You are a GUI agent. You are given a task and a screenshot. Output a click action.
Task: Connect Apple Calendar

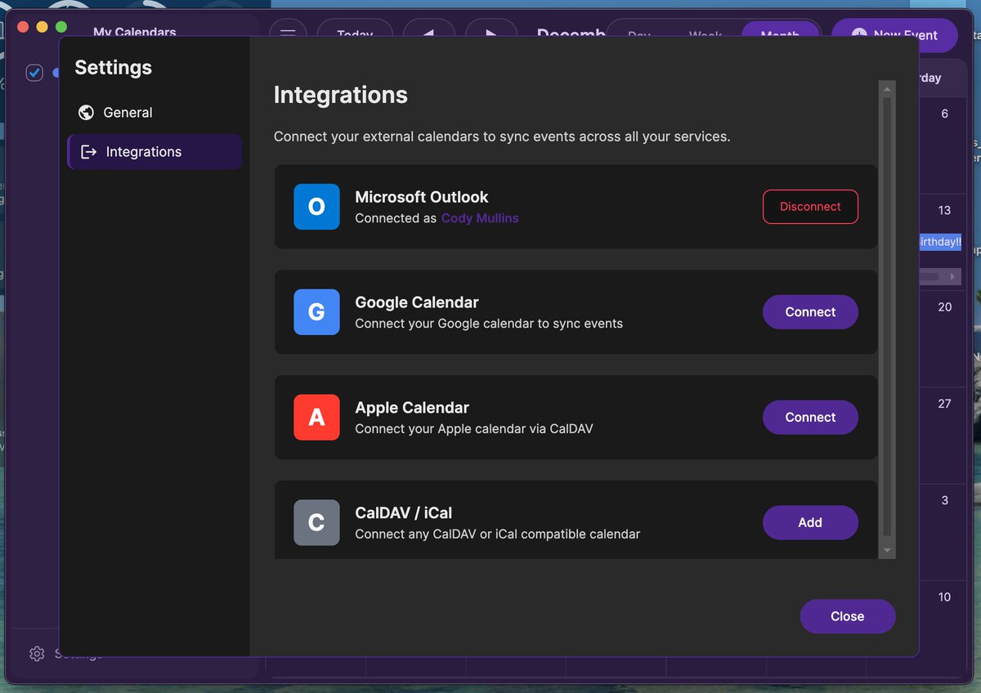point(810,418)
